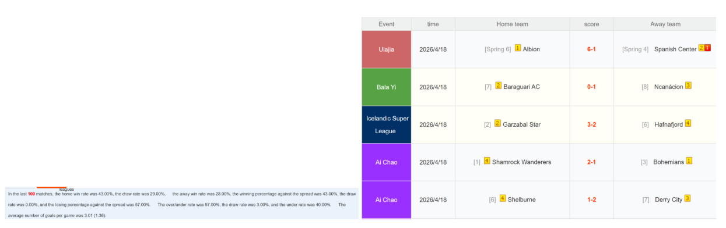The width and height of the screenshot is (726, 228).
Task: Click Hafnafjord's yellow card badge
Action: (688, 123)
